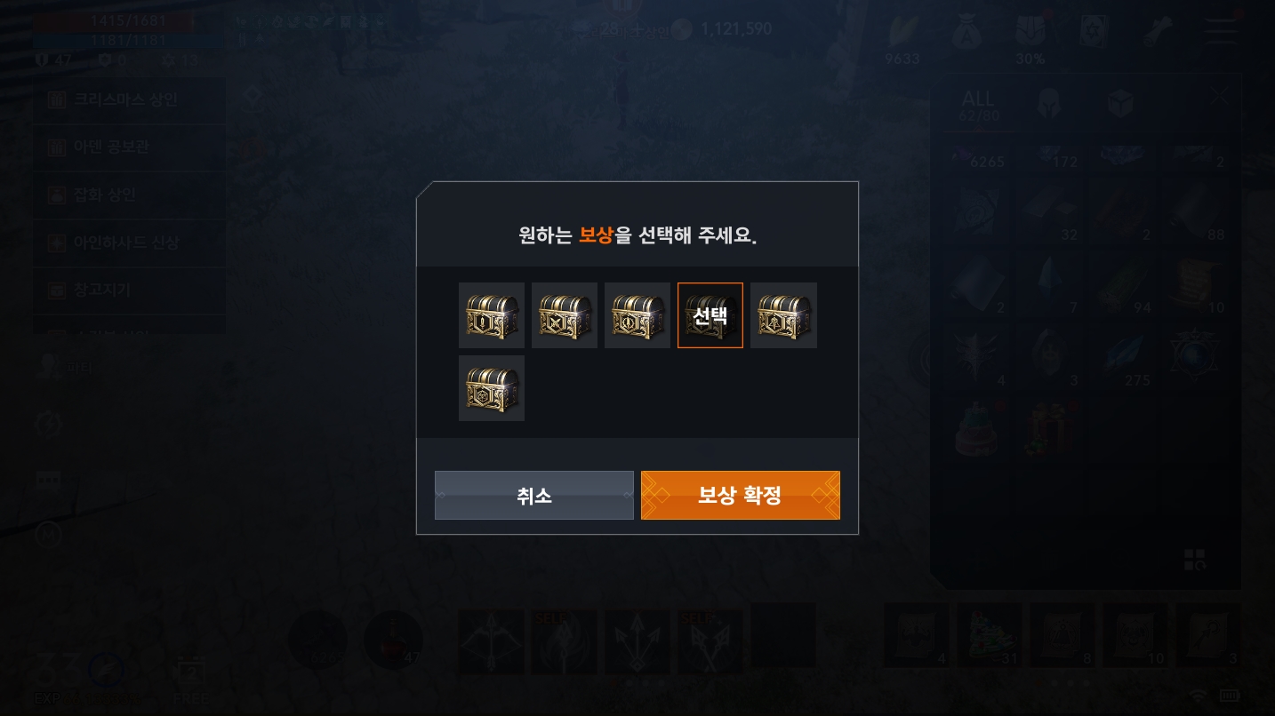Switch to the ALL inventory tab
1275x716 pixels.
click(978, 105)
